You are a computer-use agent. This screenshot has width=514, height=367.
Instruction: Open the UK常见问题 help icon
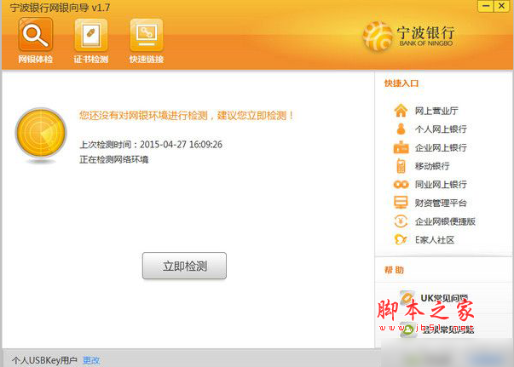click(x=407, y=297)
